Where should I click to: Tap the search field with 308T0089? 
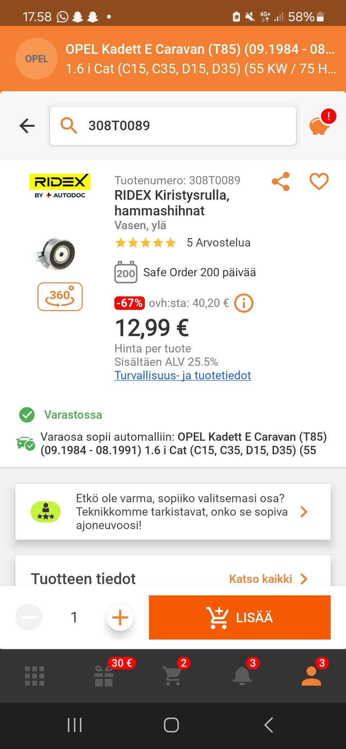(x=173, y=126)
